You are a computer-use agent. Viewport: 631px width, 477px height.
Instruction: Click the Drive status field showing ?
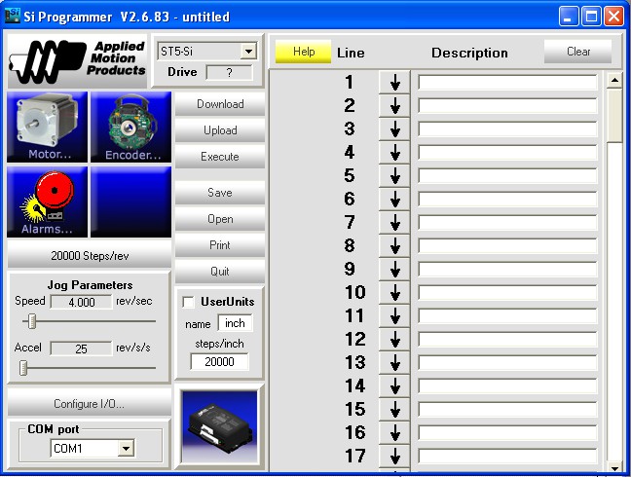pyautogui.click(x=229, y=73)
